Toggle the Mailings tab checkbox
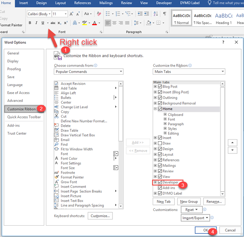Viewport: 244px width, 237px height. [160, 166]
